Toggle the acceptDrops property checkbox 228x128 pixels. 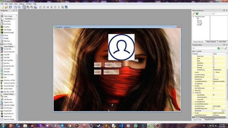click(x=214, y=84)
